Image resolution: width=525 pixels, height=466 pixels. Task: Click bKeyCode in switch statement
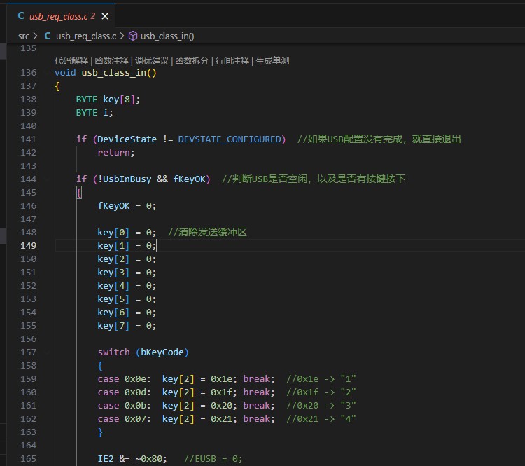(x=162, y=352)
